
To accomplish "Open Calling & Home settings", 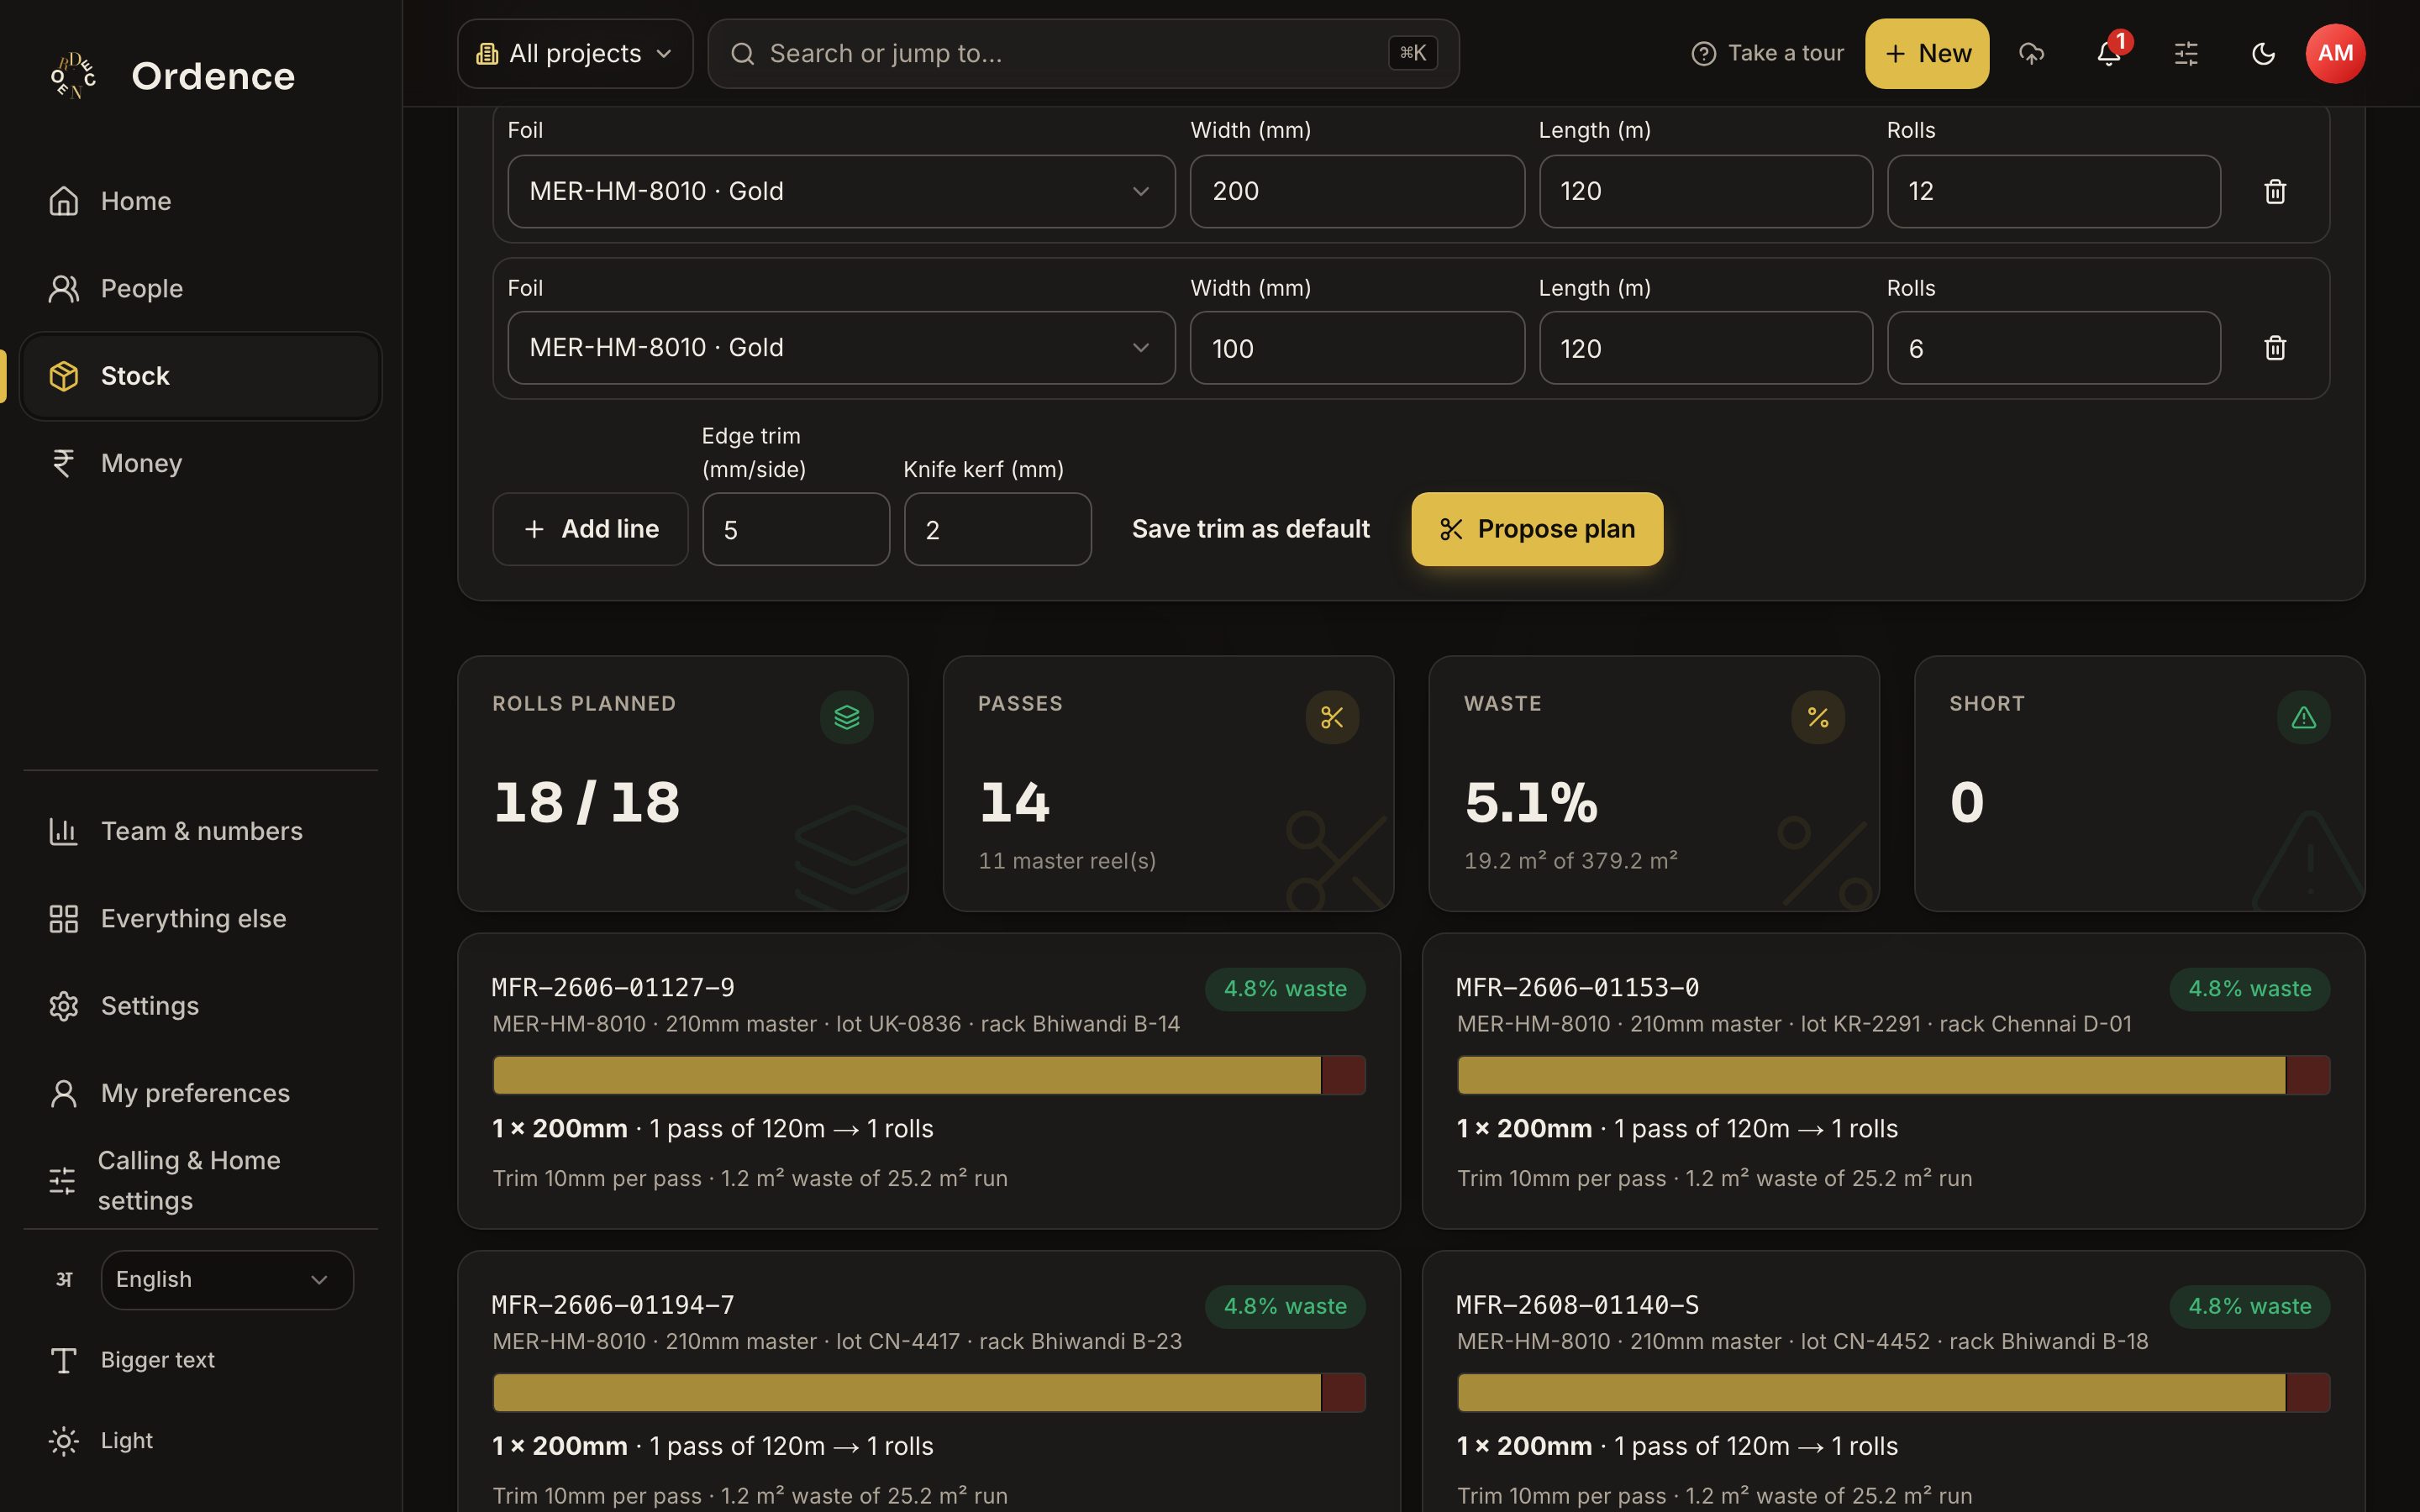I will click(x=200, y=1180).
